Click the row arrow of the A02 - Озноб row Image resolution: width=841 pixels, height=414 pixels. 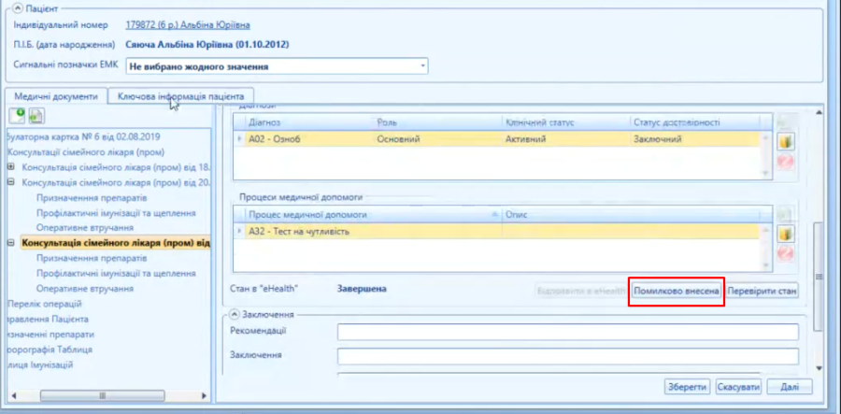coord(240,139)
